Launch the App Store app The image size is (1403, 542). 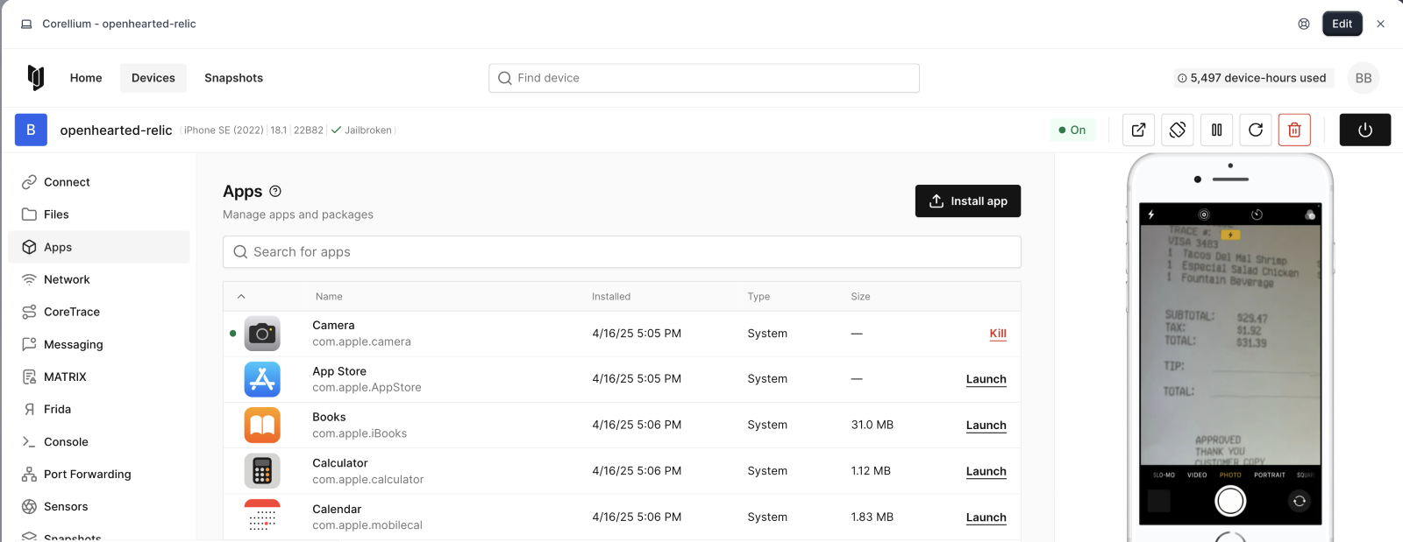pos(986,379)
